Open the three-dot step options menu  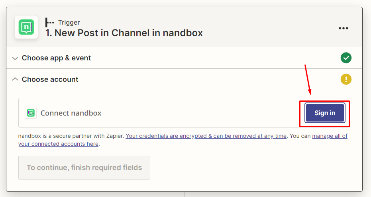344,28
